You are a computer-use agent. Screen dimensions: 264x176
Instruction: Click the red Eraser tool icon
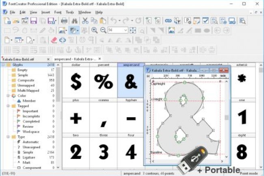[x=53, y=40]
